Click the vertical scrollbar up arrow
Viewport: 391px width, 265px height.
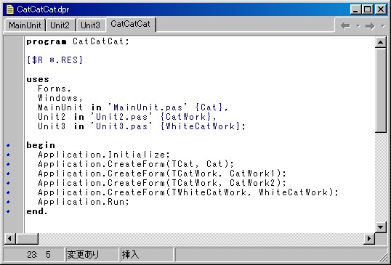381,42
